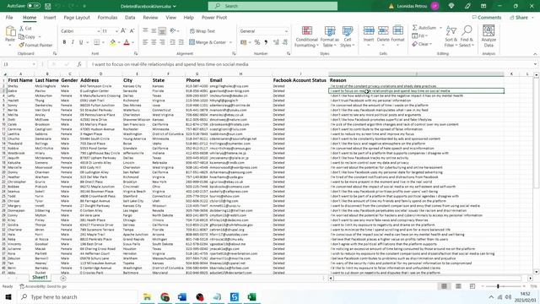Image resolution: width=540 pixels, height=304 pixels.
Task: Open the font size dropdown
Action: (x=116, y=31)
